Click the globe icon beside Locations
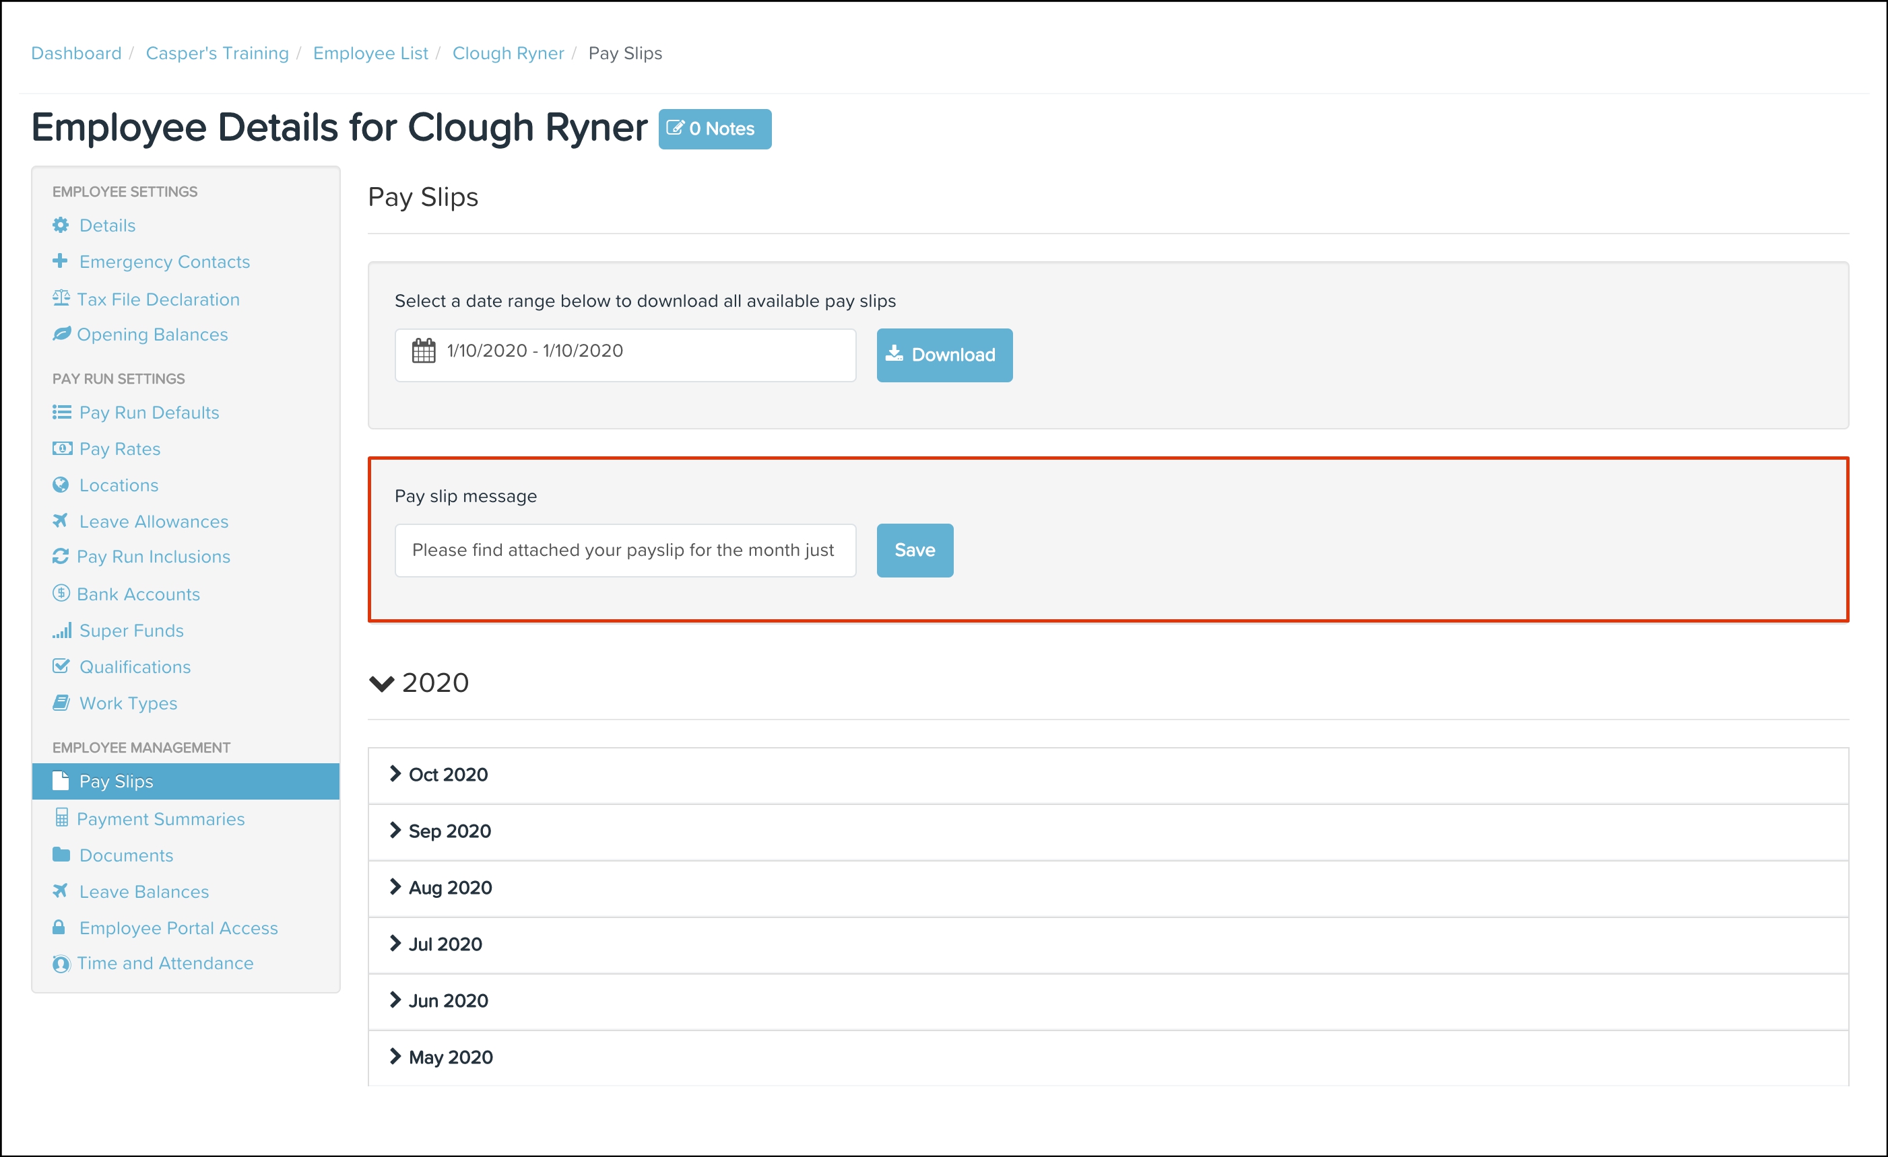Screen dimensions: 1888x1157 click(x=61, y=485)
